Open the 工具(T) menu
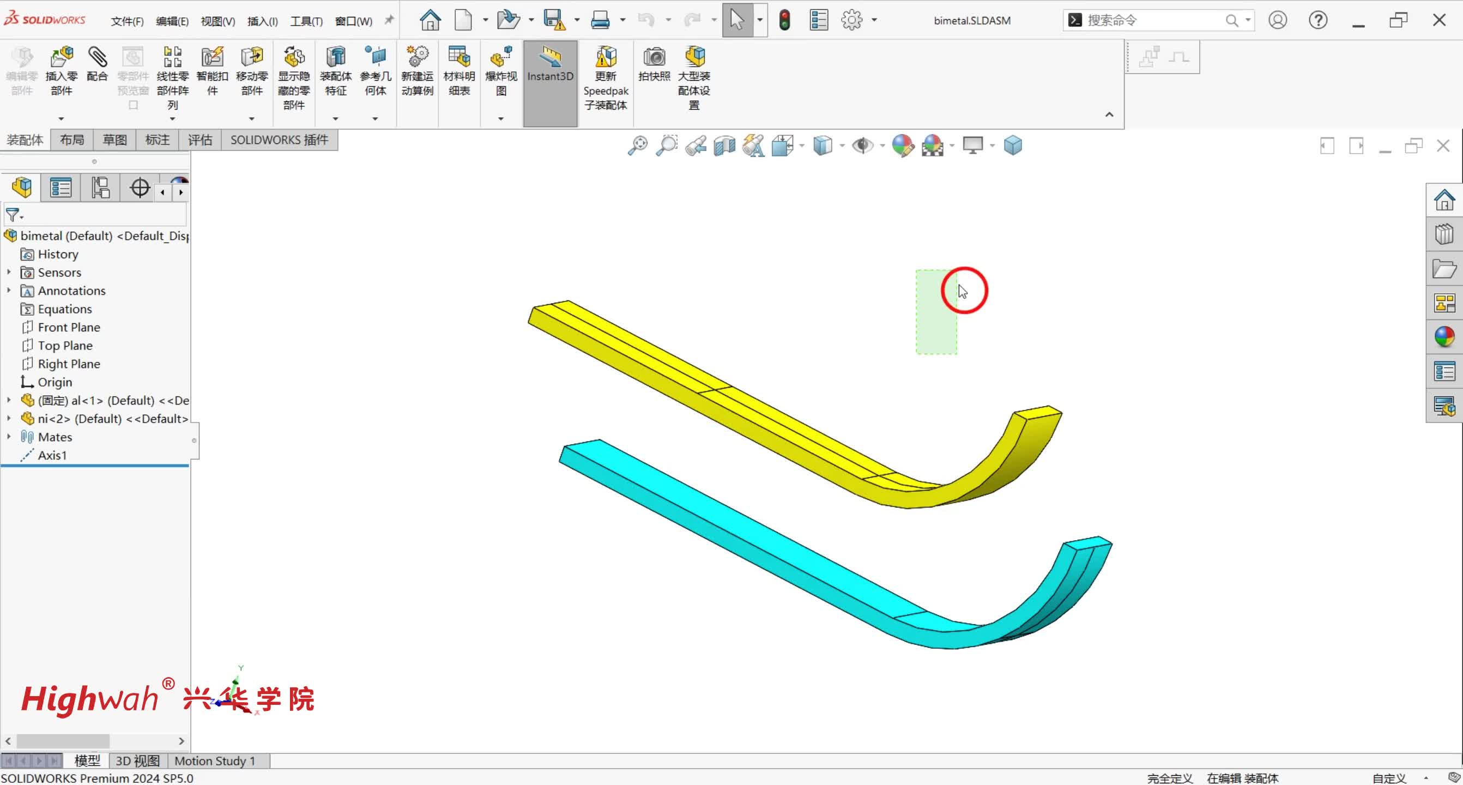The width and height of the screenshot is (1463, 785). point(306,21)
